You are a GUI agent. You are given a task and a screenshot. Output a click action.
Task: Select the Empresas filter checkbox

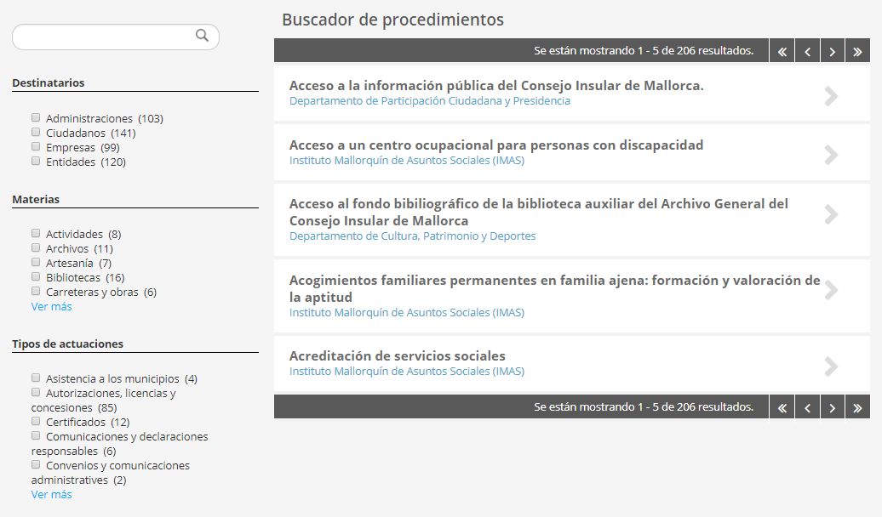point(36,147)
